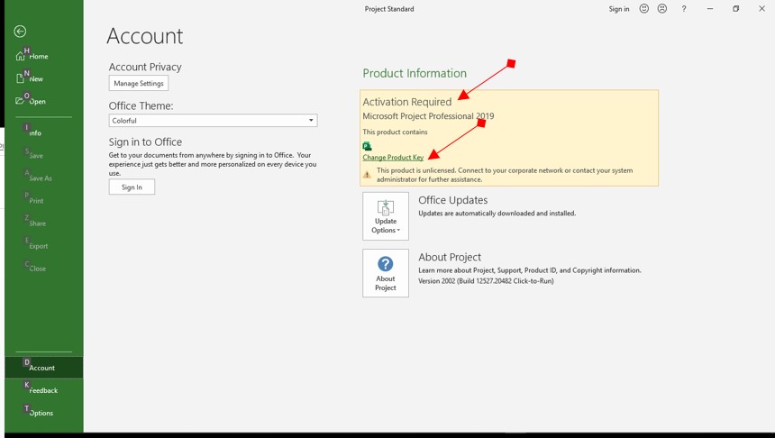
Task: Click the warning triangle icon beside unlicensed message
Action: point(367,175)
